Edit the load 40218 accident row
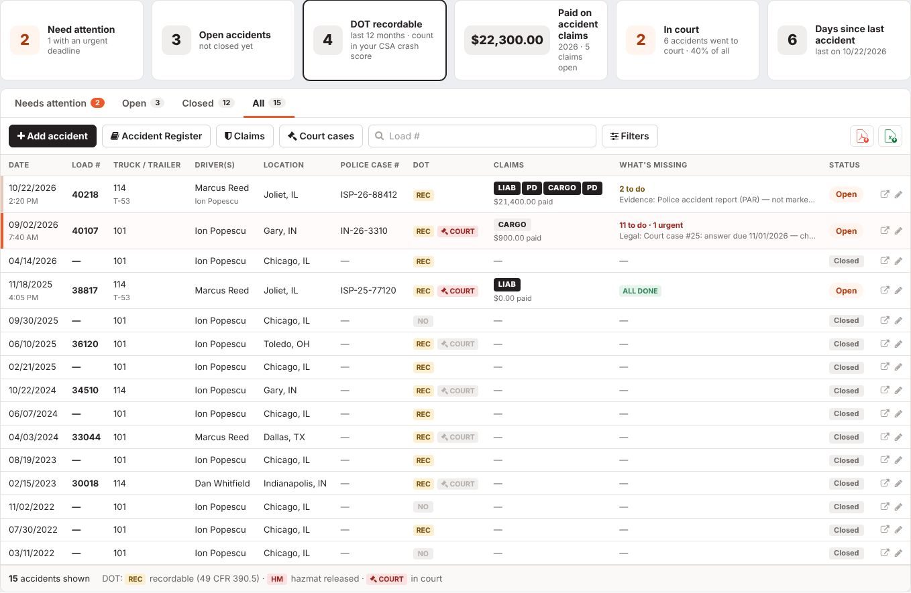Screen dimensions: 911x593 [898, 194]
